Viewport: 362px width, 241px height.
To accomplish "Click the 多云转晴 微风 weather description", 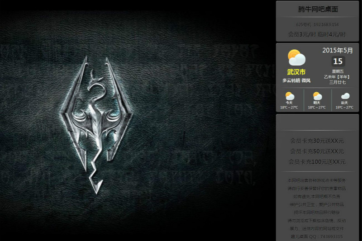I will tap(296, 80).
